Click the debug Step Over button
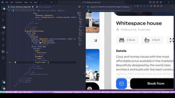Screen dimensions: 175x98 141,6
